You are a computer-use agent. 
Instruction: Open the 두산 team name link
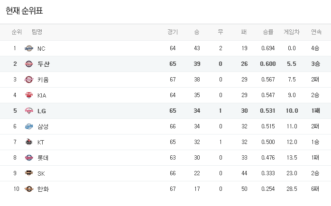pos(44,64)
